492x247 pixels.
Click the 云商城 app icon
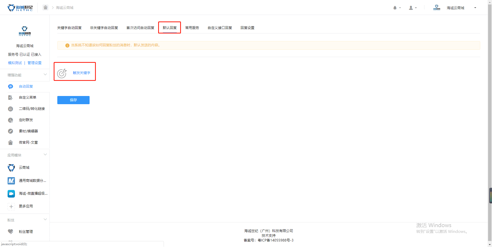pyautogui.click(x=11, y=168)
